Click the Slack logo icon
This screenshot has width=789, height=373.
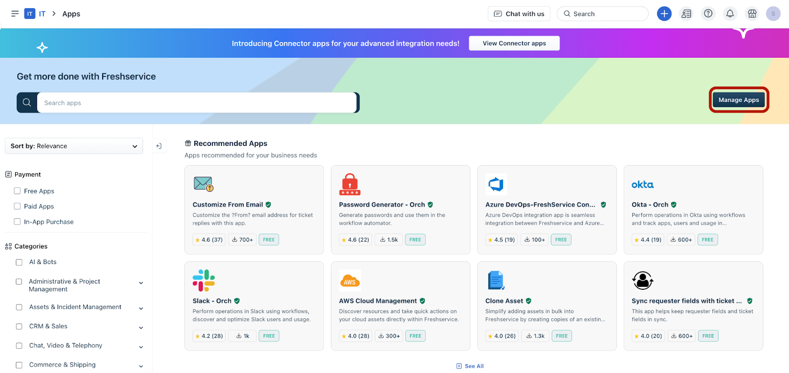tap(204, 280)
